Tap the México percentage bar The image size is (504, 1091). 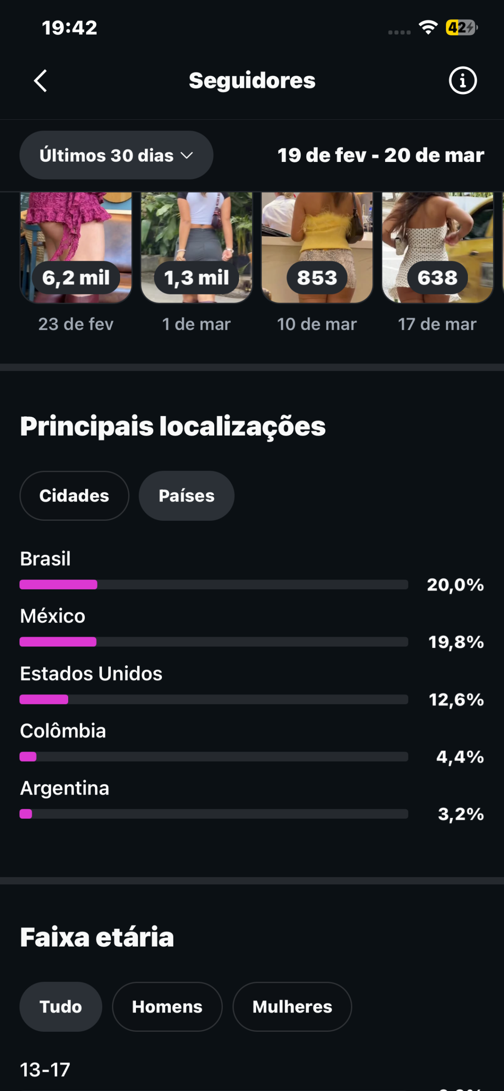(213, 642)
